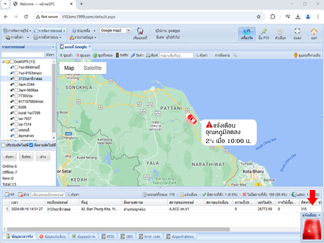Click the ค้นหา button above Online count
Viewport: 324px width, 243px height.
tap(9, 157)
